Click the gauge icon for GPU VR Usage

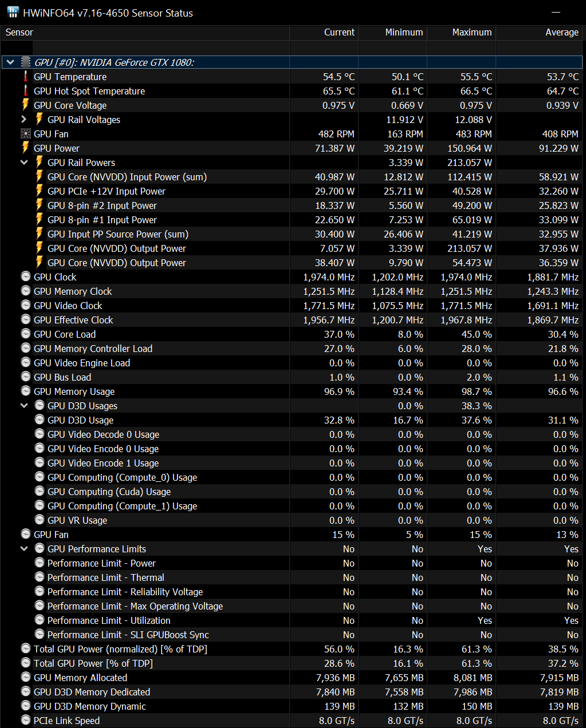(40, 520)
